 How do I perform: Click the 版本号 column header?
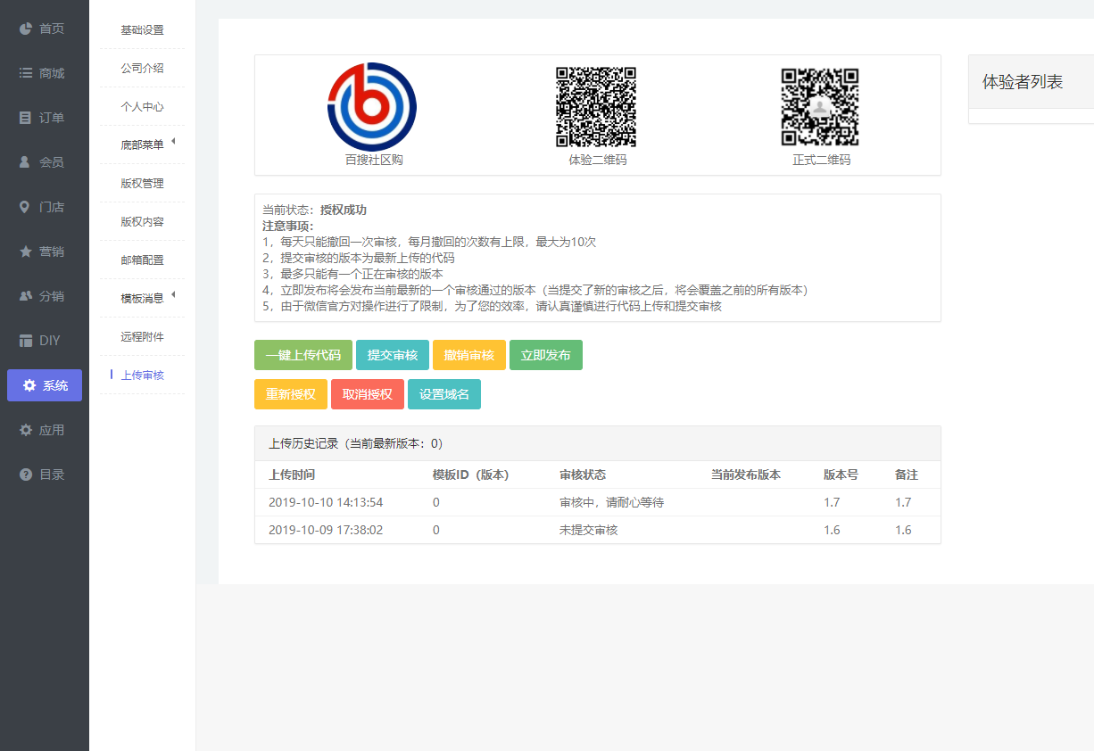coord(841,475)
